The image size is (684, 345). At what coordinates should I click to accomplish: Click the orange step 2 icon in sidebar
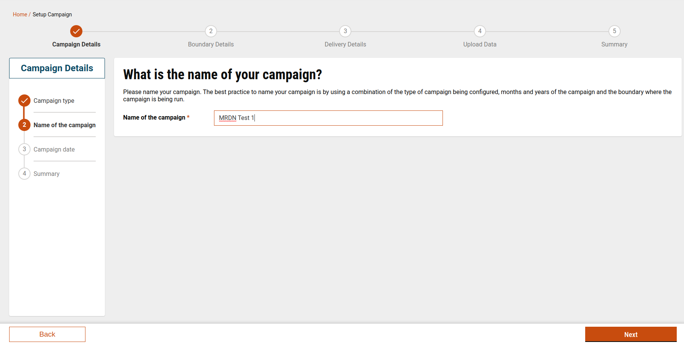24,125
